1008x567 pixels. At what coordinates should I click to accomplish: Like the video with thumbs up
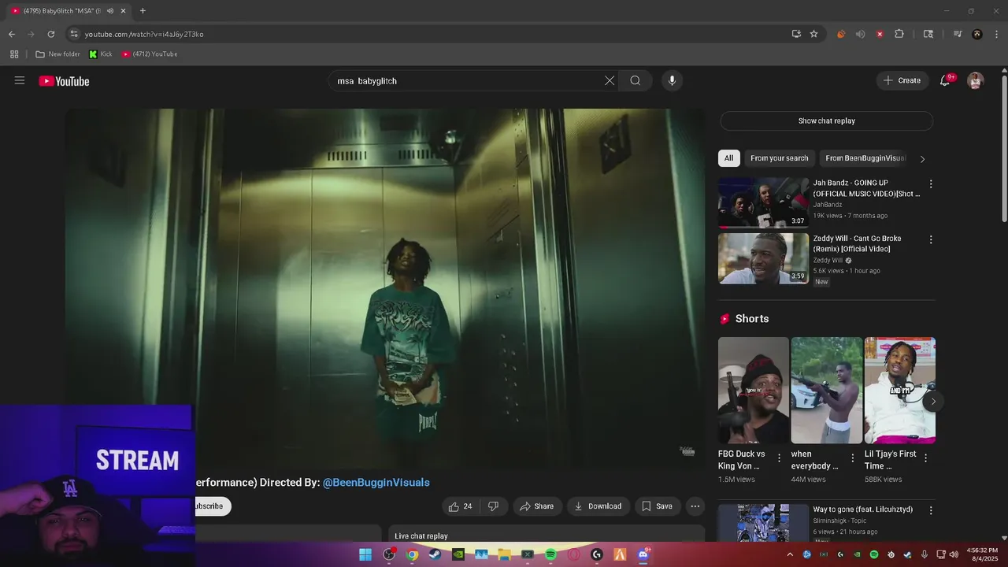(x=461, y=506)
